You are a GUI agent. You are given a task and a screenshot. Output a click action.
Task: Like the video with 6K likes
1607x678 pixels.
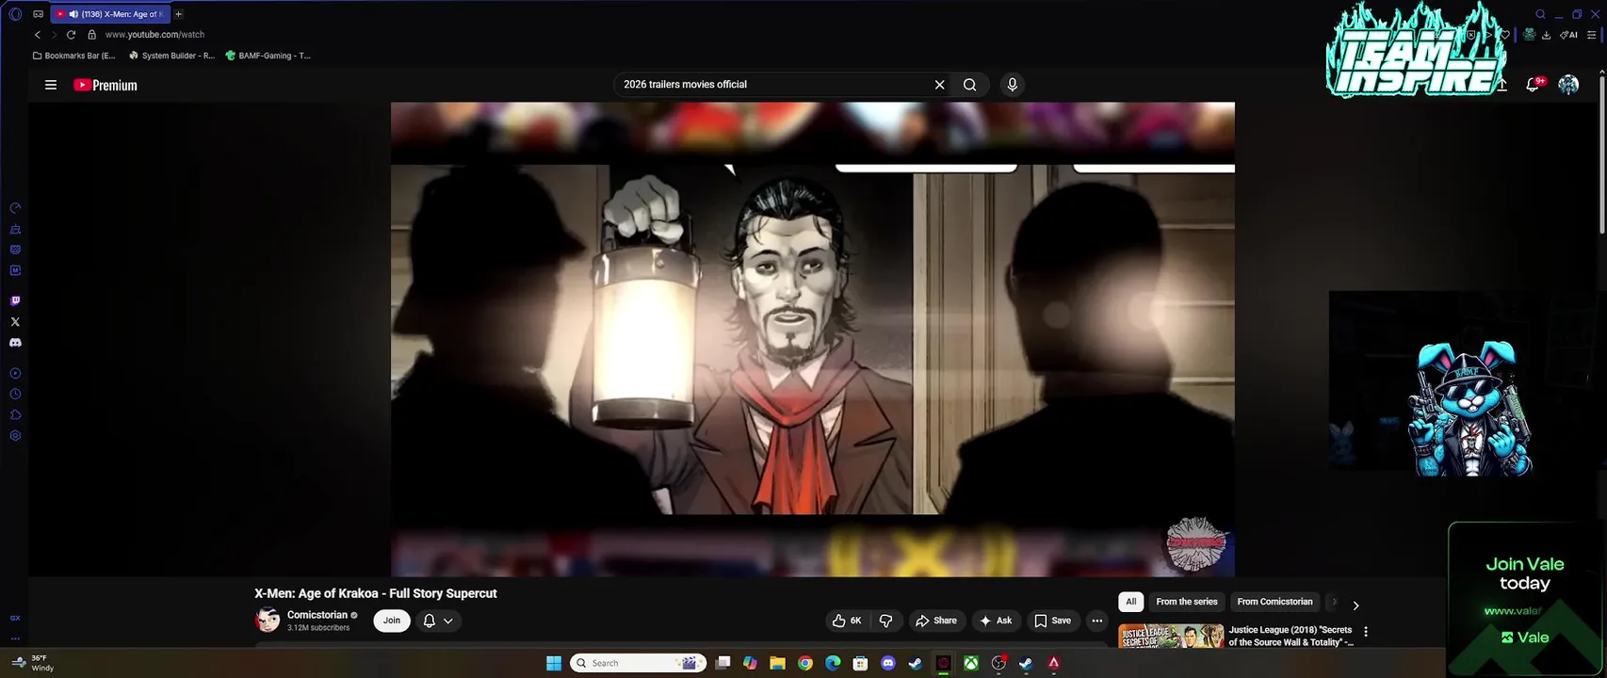[847, 621]
